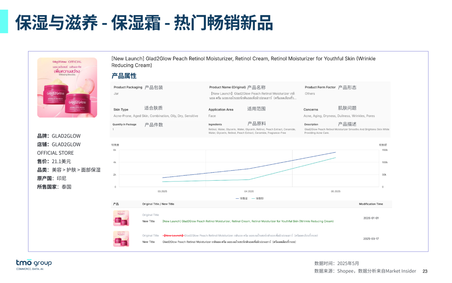Click the 2k tick on the left axis

tap(114, 175)
